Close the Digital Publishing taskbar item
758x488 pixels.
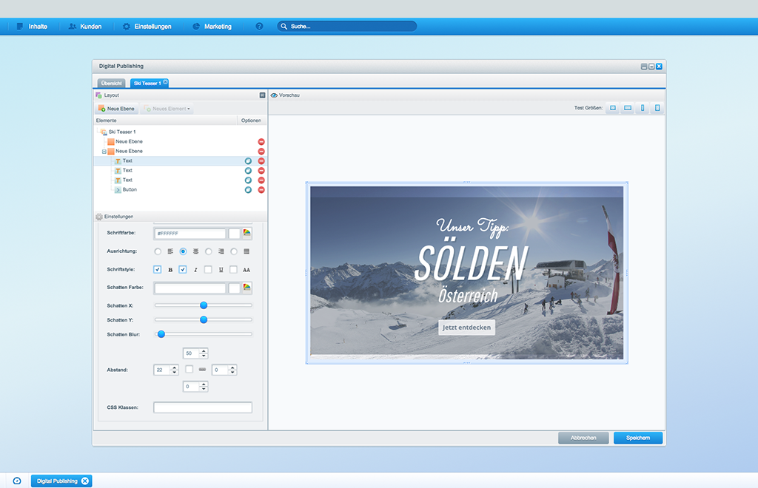(x=85, y=481)
